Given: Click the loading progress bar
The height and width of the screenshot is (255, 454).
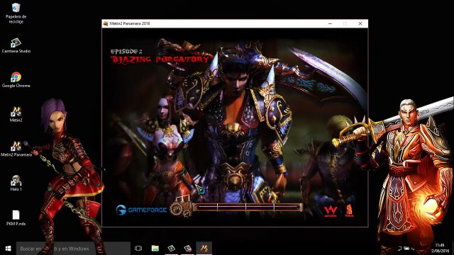Looking at the screenshot, I should click(248, 207).
